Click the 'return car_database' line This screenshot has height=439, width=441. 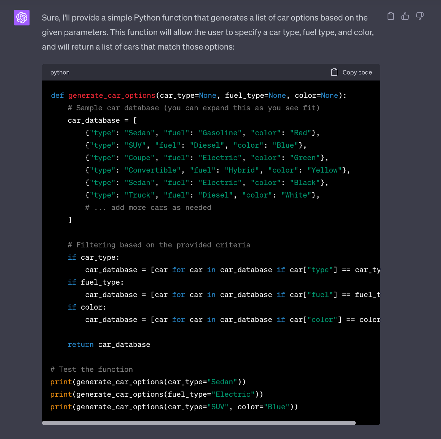[109, 344]
